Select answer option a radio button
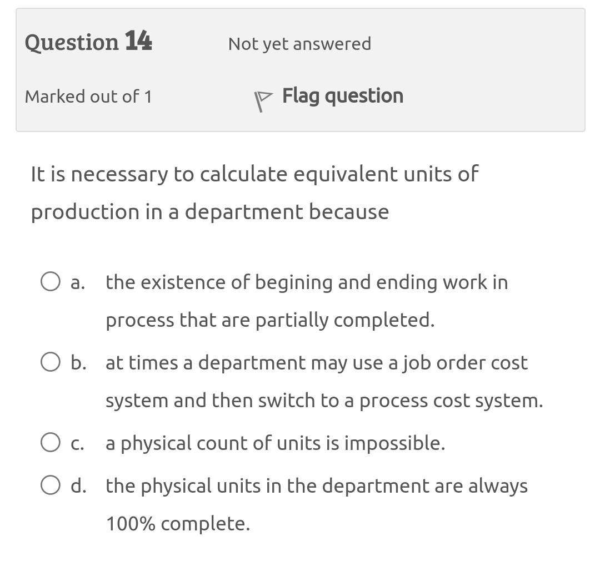The image size is (600, 582). 51,281
